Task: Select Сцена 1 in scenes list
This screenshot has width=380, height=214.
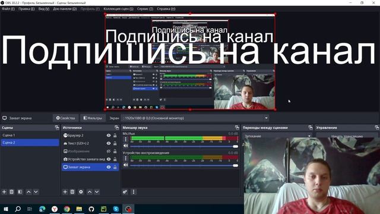Action: [x=30, y=135]
